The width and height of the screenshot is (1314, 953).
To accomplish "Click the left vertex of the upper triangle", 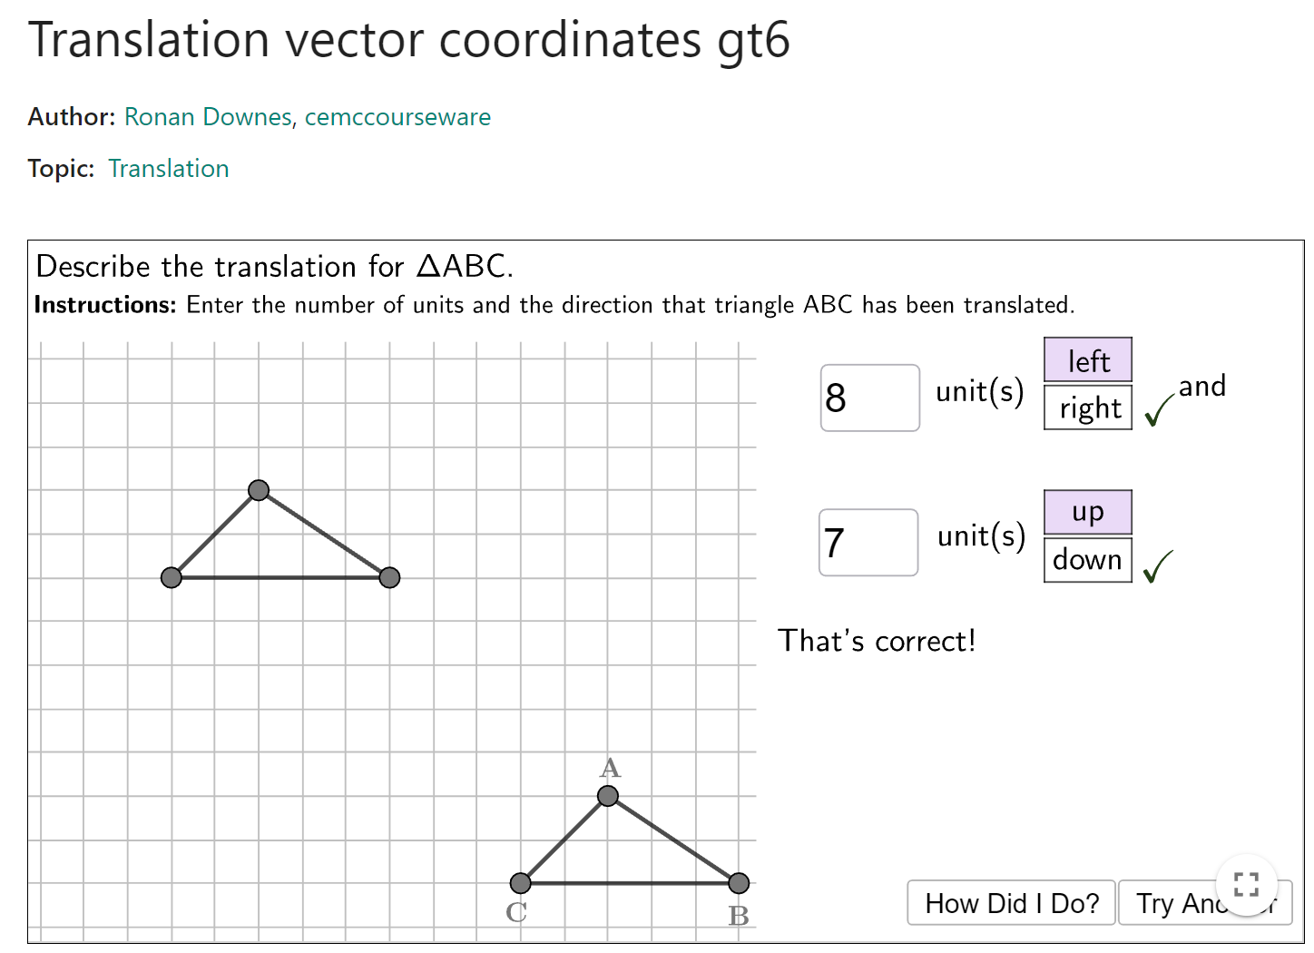I will tap(172, 577).
